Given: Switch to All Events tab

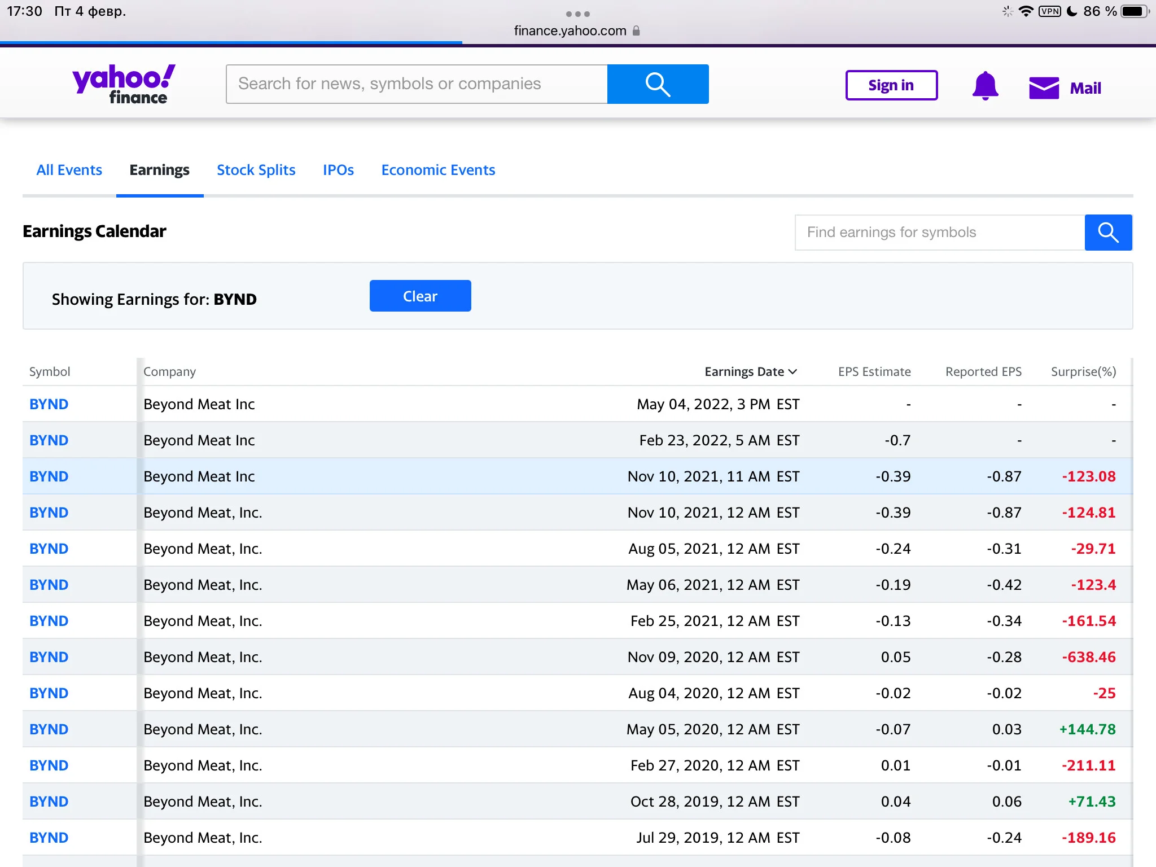Looking at the screenshot, I should [x=69, y=170].
